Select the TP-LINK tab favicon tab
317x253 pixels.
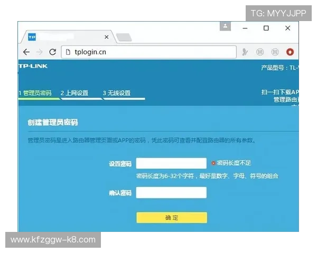click(x=32, y=37)
